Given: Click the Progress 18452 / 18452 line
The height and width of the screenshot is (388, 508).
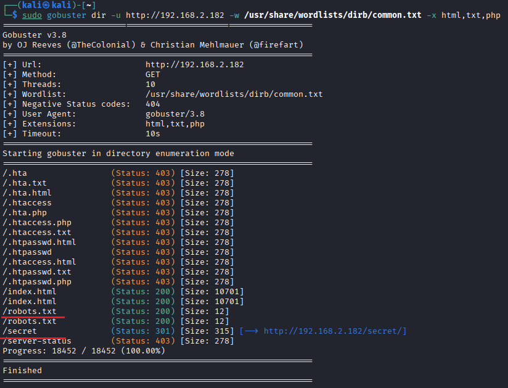Looking at the screenshot, I should pos(84,351).
